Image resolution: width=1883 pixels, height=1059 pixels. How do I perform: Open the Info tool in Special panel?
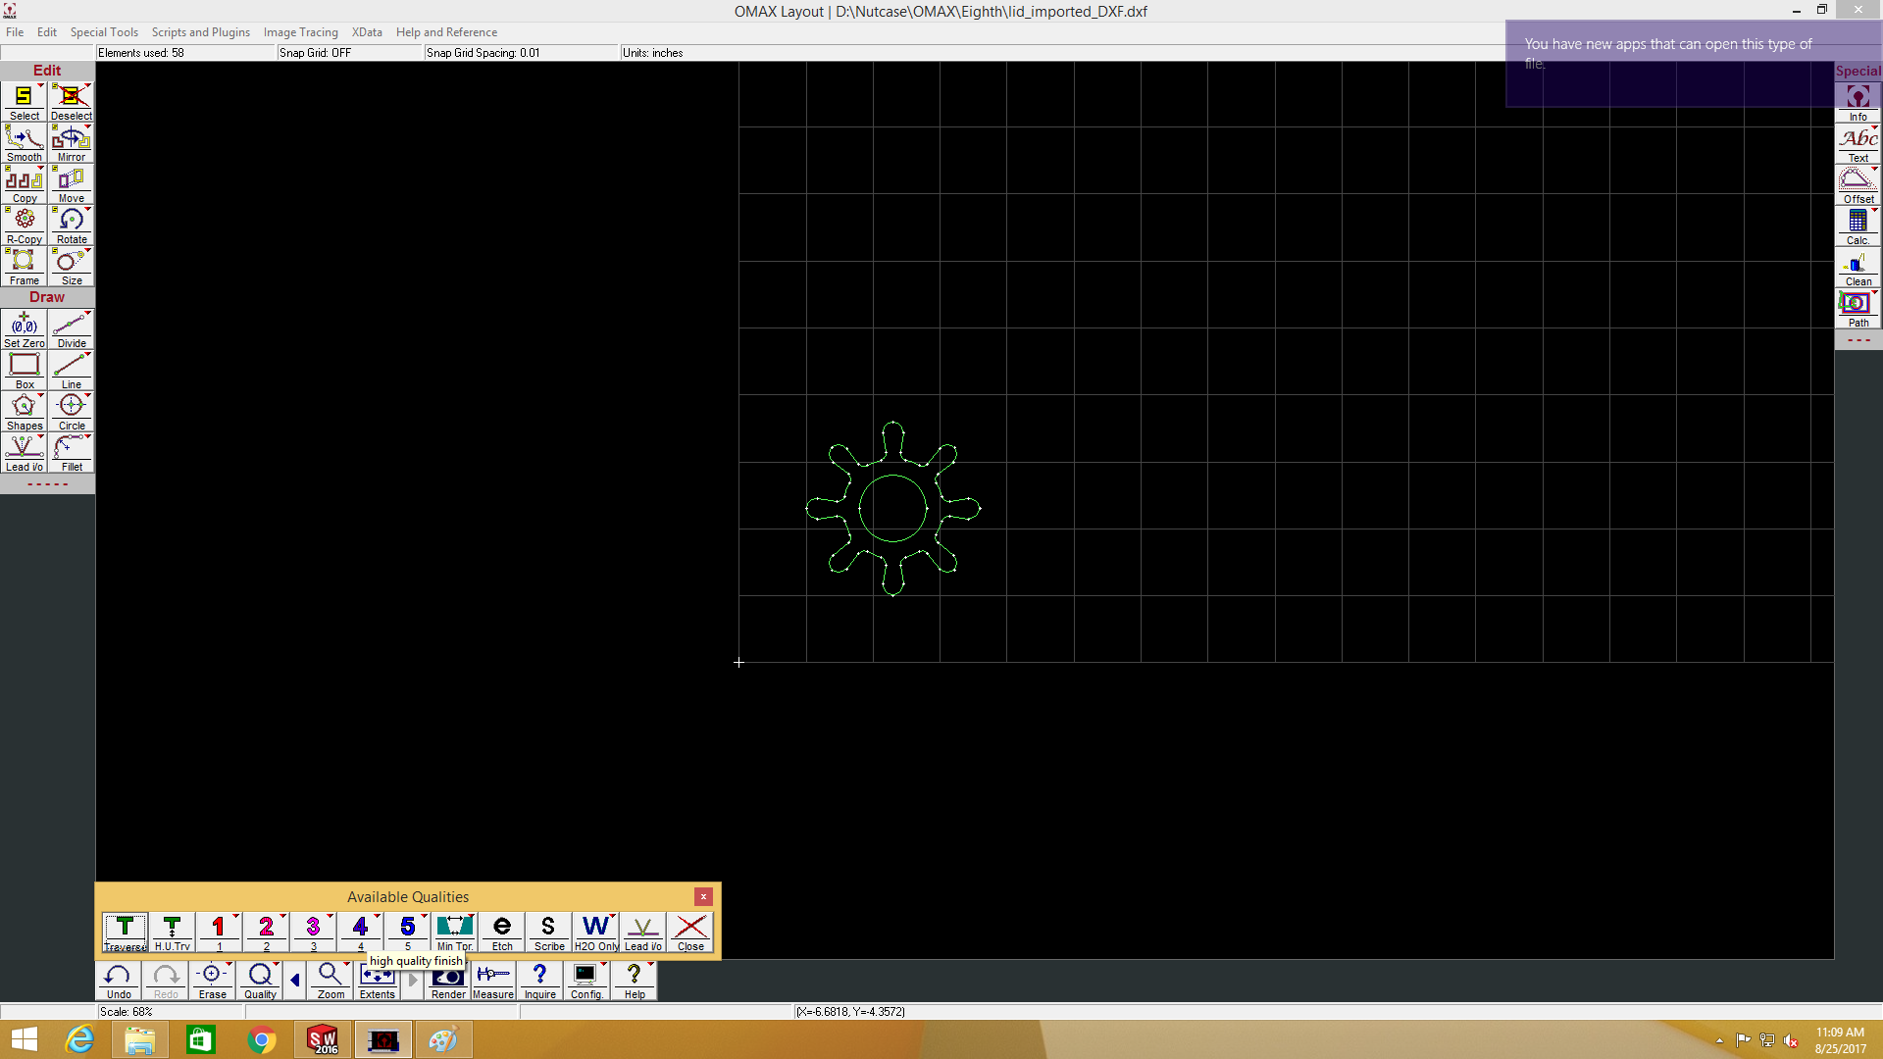(x=1858, y=103)
